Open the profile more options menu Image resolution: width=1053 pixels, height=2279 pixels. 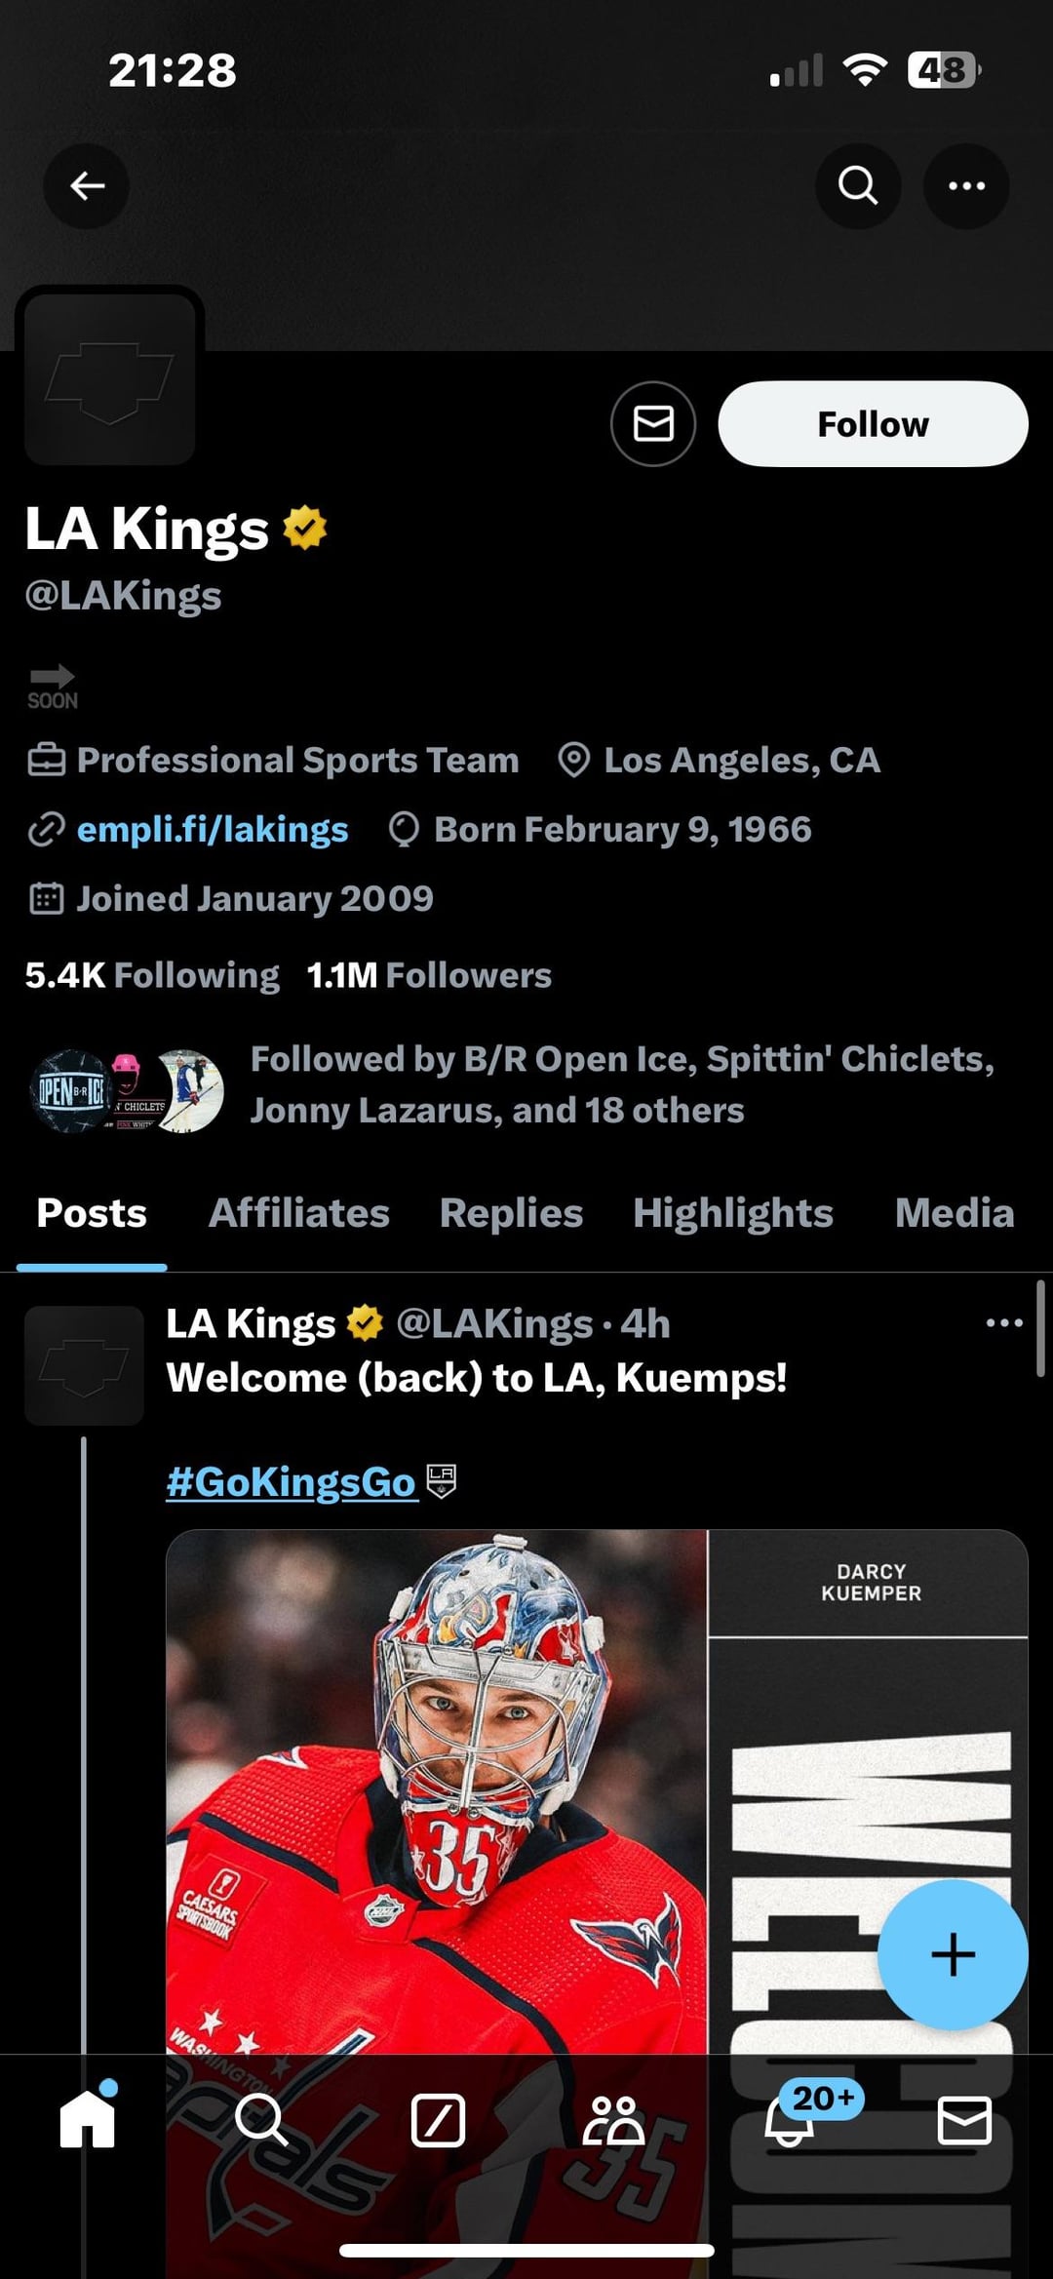[966, 185]
